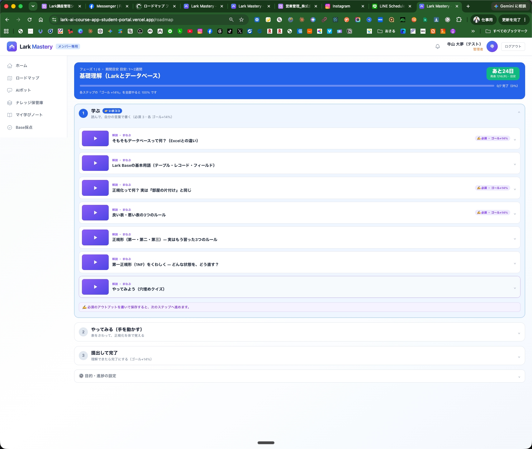Expand the 正規化って何? row chevron
Image resolution: width=532 pixels, height=449 pixels.
coord(515,189)
